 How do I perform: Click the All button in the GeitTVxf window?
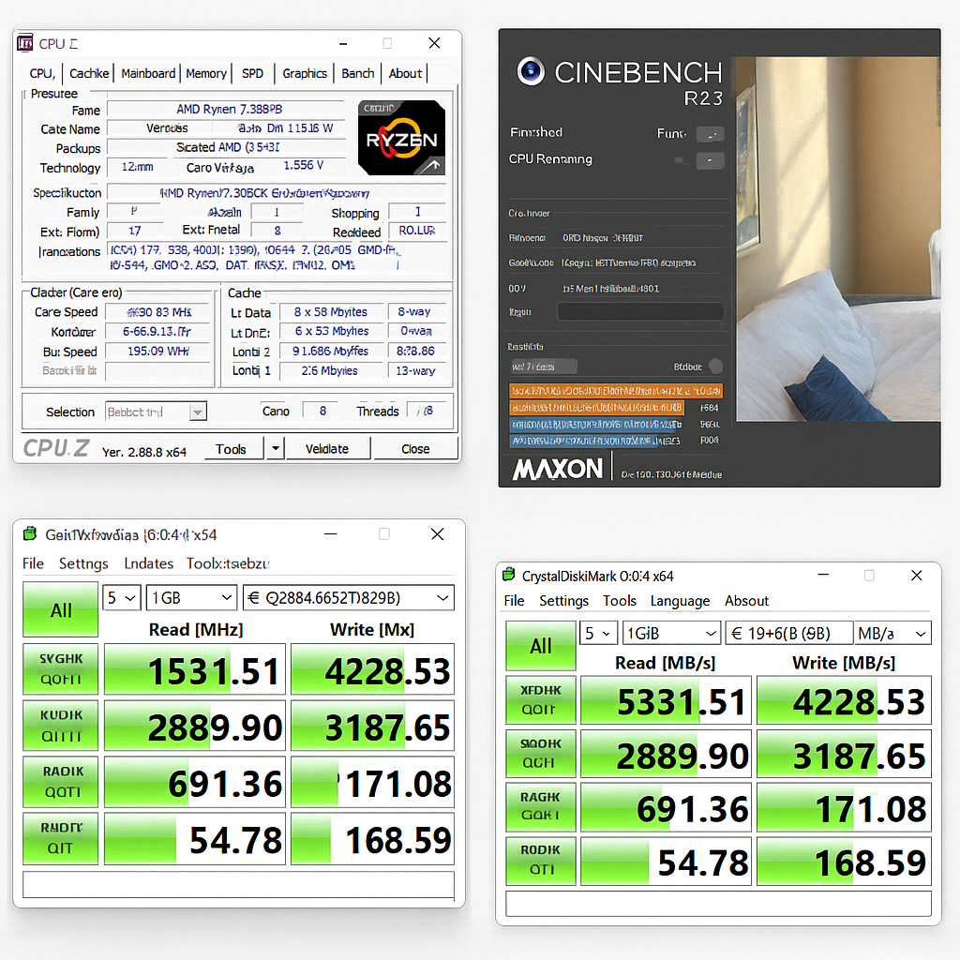coord(61,609)
